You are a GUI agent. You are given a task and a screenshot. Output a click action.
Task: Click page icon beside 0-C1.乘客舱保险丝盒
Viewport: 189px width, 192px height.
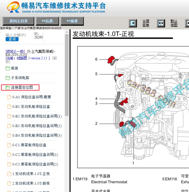click(x=9, y=145)
